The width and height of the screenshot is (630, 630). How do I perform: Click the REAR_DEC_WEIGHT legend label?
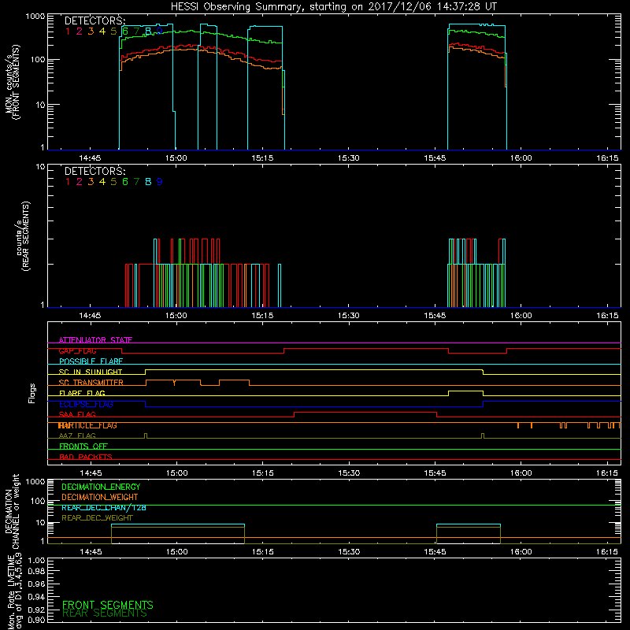click(x=97, y=518)
